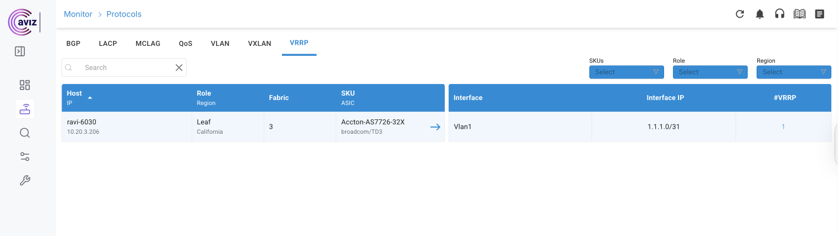The image size is (838, 236).
Task: Open the SKUs filter dropdown
Action: pyautogui.click(x=626, y=72)
